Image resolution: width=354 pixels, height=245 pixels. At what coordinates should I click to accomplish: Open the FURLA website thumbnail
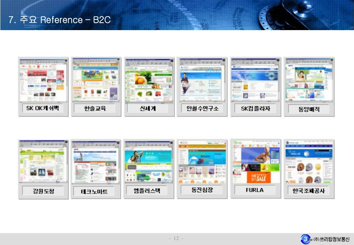[x=256, y=162]
